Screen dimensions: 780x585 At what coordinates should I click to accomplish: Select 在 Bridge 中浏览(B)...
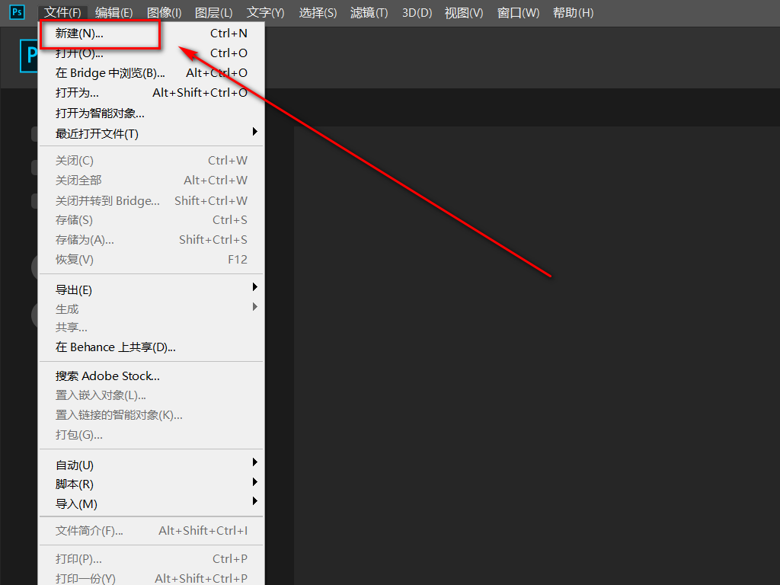click(152, 73)
